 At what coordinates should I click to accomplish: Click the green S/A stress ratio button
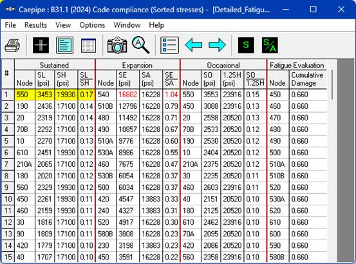[270, 46]
